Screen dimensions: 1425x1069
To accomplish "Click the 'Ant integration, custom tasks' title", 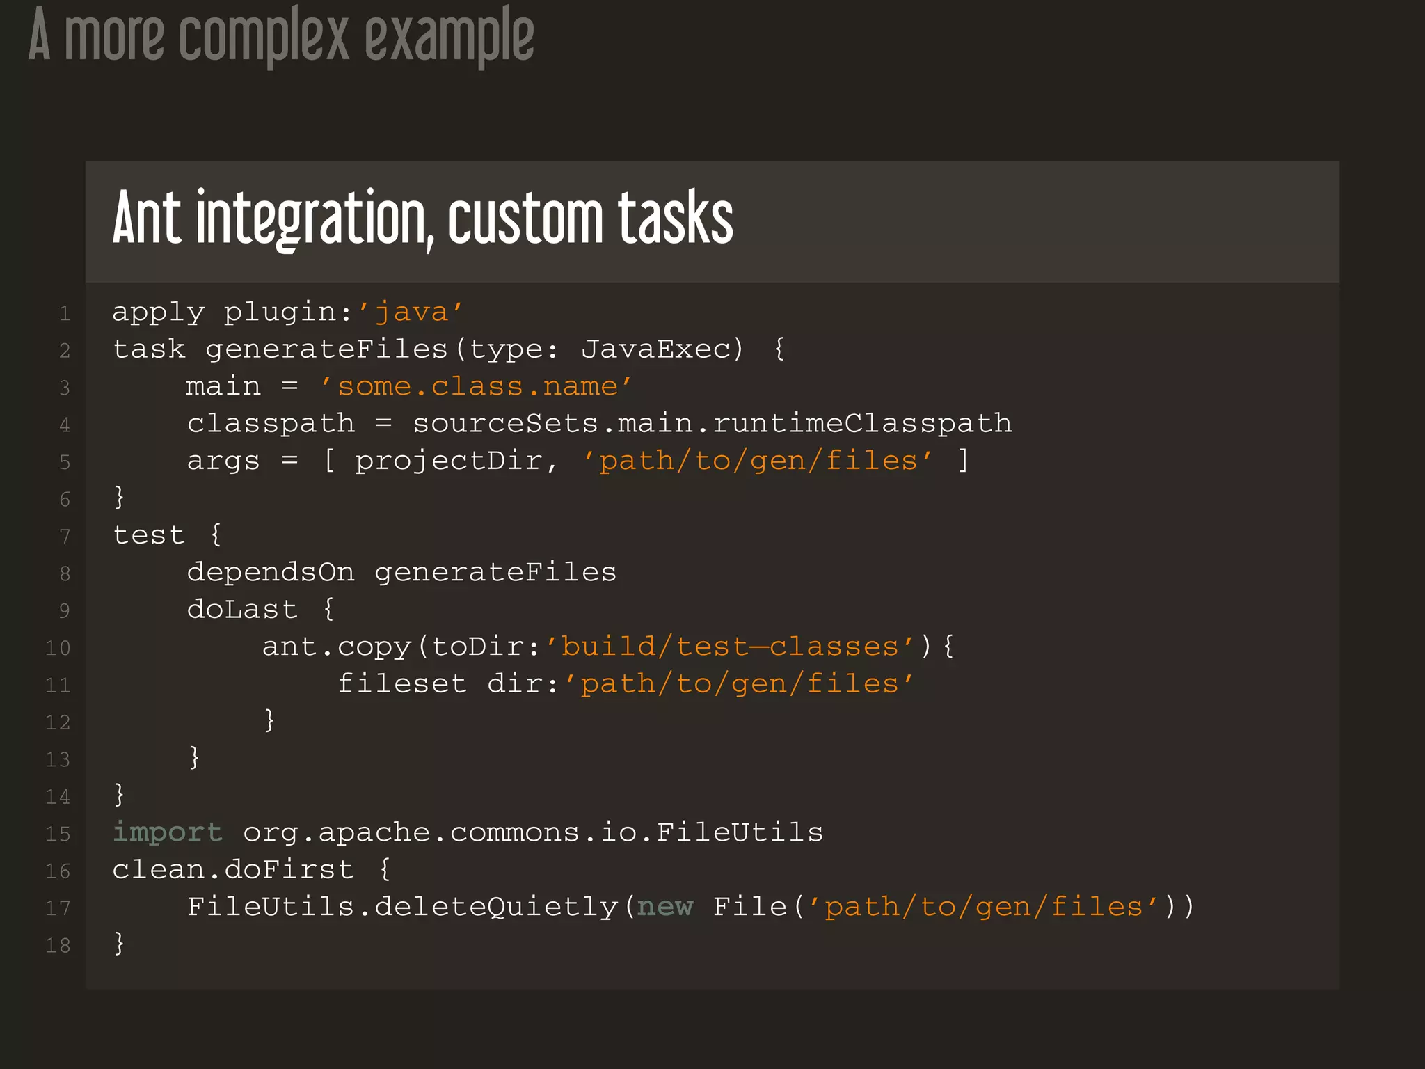I will 422,219.
